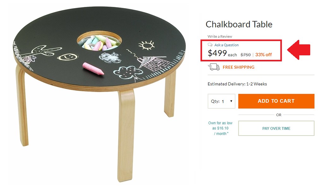This screenshot has width=323, height=186.
Task: Click the Estimated Delivery text
Action: click(237, 84)
